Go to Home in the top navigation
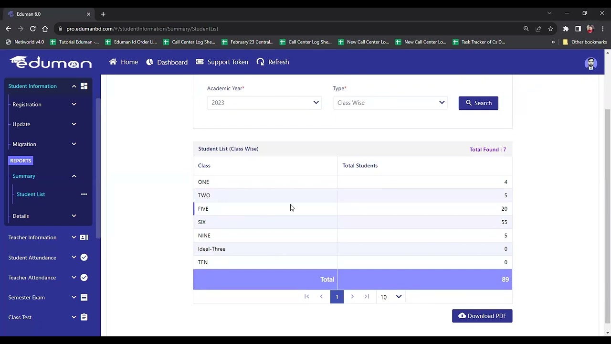Viewport: 611px width, 344px height. (124, 62)
